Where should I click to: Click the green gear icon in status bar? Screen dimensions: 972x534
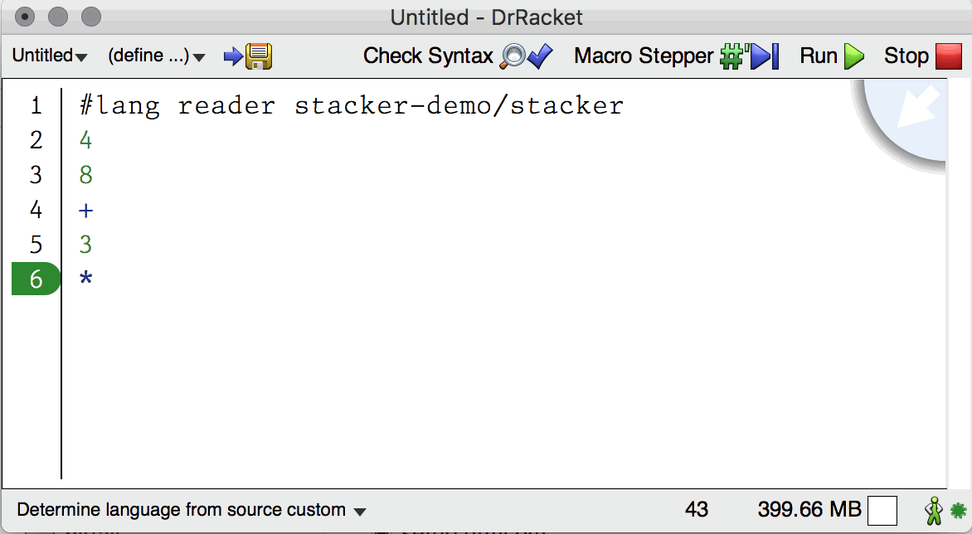pyautogui.click(x=958, y=511)
